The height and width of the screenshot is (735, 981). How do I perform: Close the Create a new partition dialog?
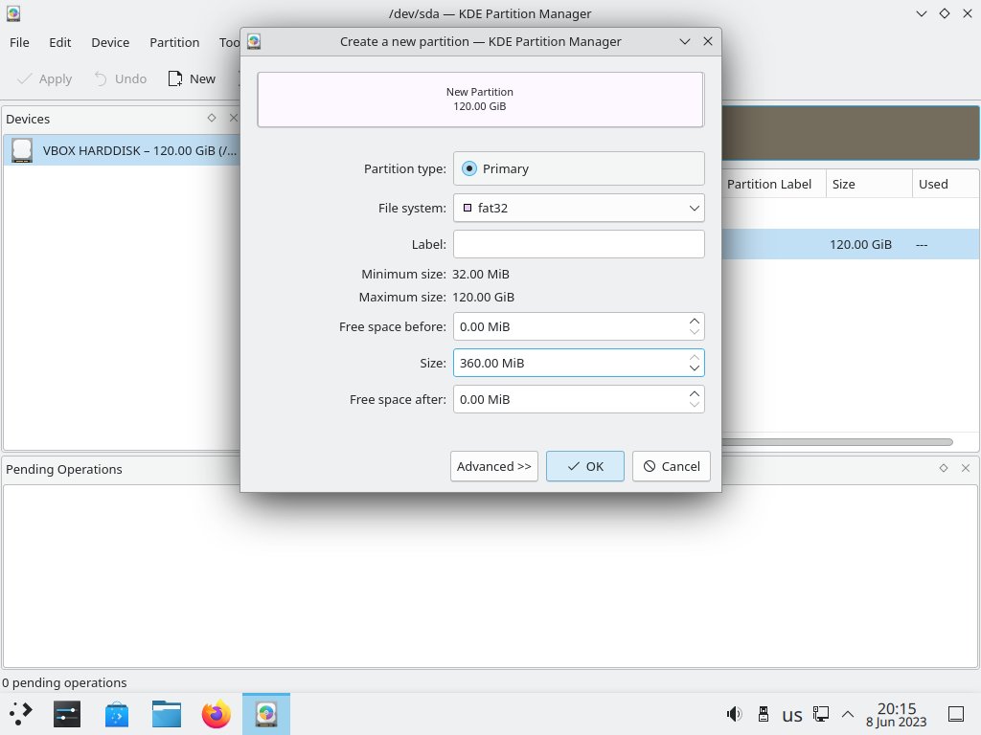[708, 41]
